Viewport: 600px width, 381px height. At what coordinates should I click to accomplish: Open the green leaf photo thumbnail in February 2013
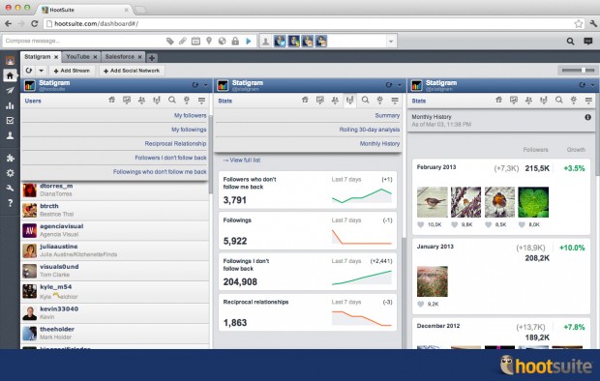[533, 202]
